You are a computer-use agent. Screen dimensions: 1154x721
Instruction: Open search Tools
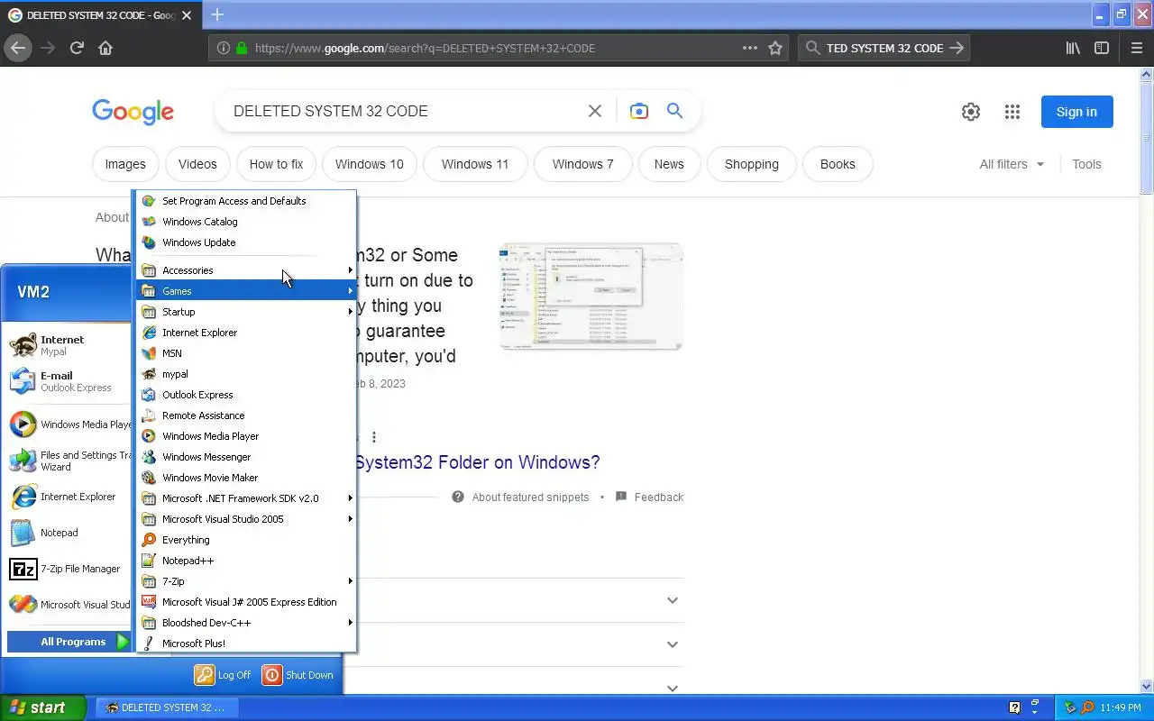pos(1086,164)
